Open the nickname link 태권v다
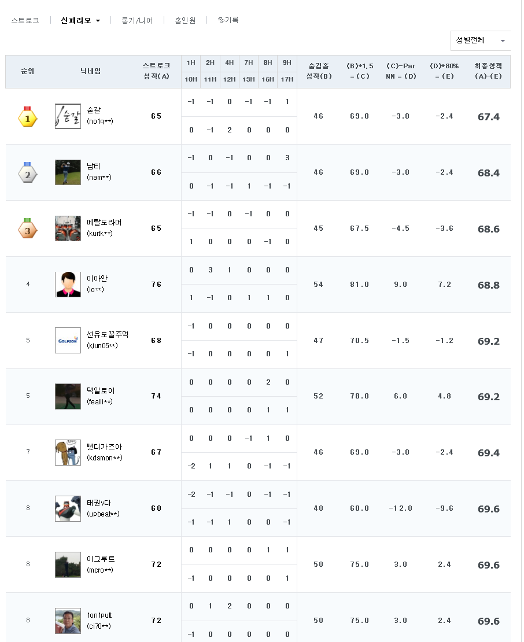The width and height of the screenshot is (524, 642). coord(99,503)
